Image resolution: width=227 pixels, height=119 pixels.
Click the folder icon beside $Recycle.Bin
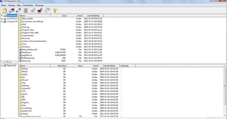tap(20, 19)
